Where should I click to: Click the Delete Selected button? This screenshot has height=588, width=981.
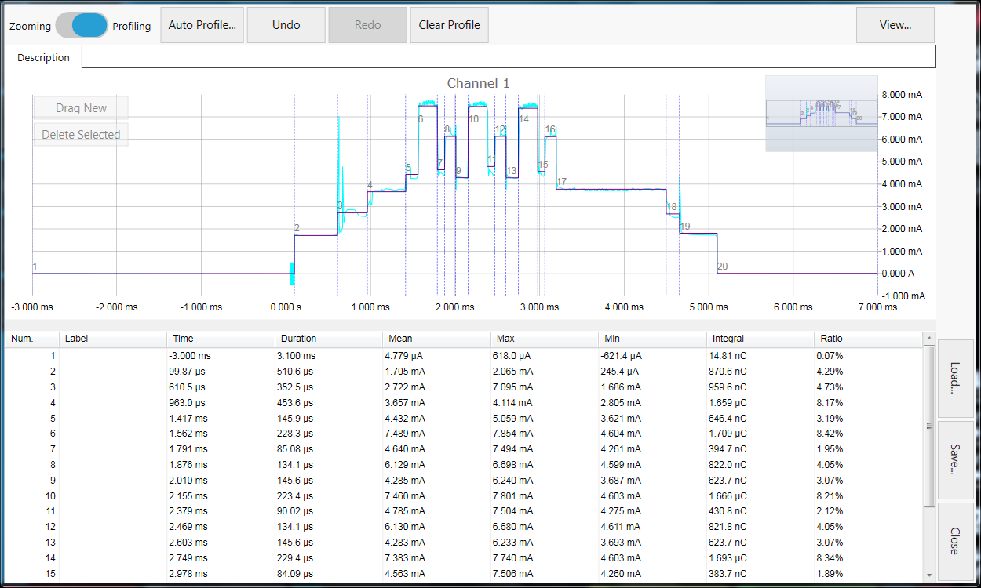[81, 135]
